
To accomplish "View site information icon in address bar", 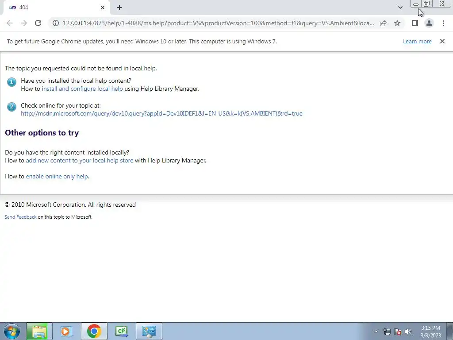I will (56, 23).
